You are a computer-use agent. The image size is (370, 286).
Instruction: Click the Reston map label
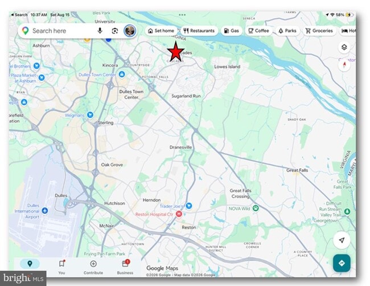pos(189,227)
